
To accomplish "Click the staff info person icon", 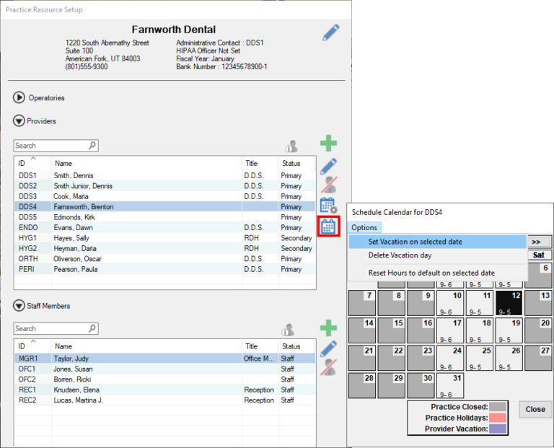I will point(288,330).
